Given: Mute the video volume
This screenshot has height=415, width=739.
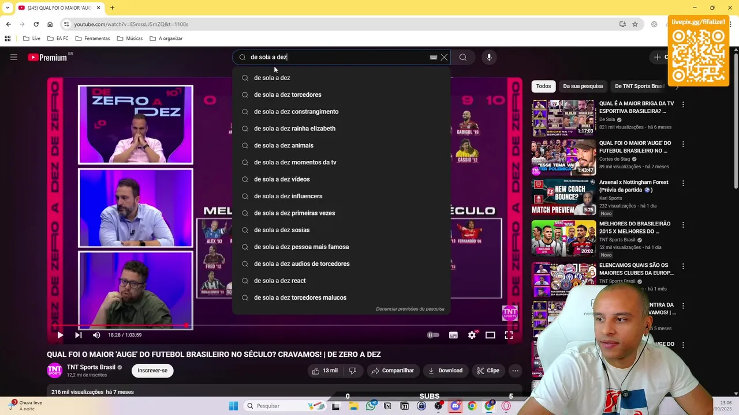Looking at the screenshot, I should click(x=96, y=335).
